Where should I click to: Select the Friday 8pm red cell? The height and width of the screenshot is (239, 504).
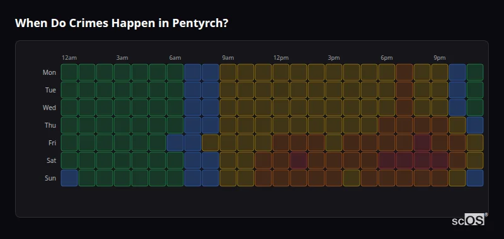[x=422, y=142]
